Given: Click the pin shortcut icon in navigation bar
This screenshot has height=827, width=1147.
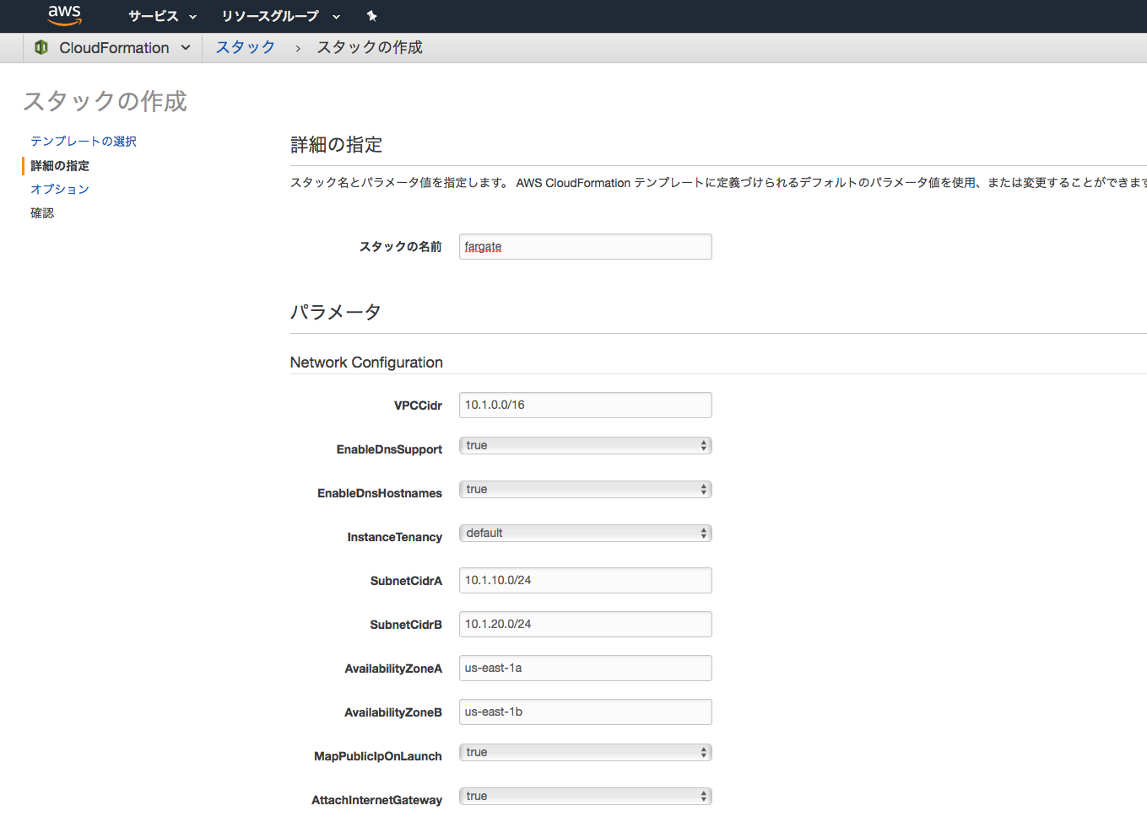Looking at the screenshot, I should click(371, 15).
